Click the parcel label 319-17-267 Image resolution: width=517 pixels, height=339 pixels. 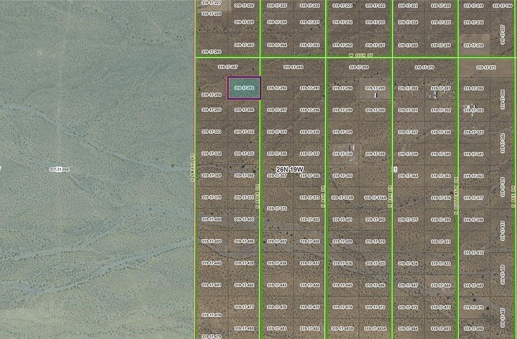(228, 67)
